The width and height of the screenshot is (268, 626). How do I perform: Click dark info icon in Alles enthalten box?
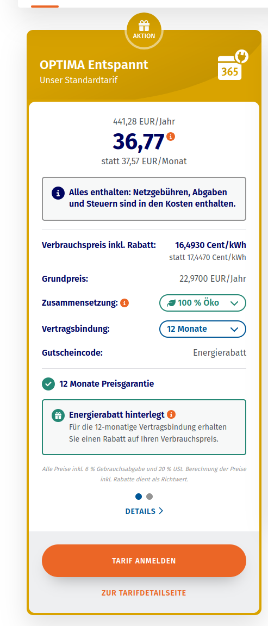pos(58,194)
